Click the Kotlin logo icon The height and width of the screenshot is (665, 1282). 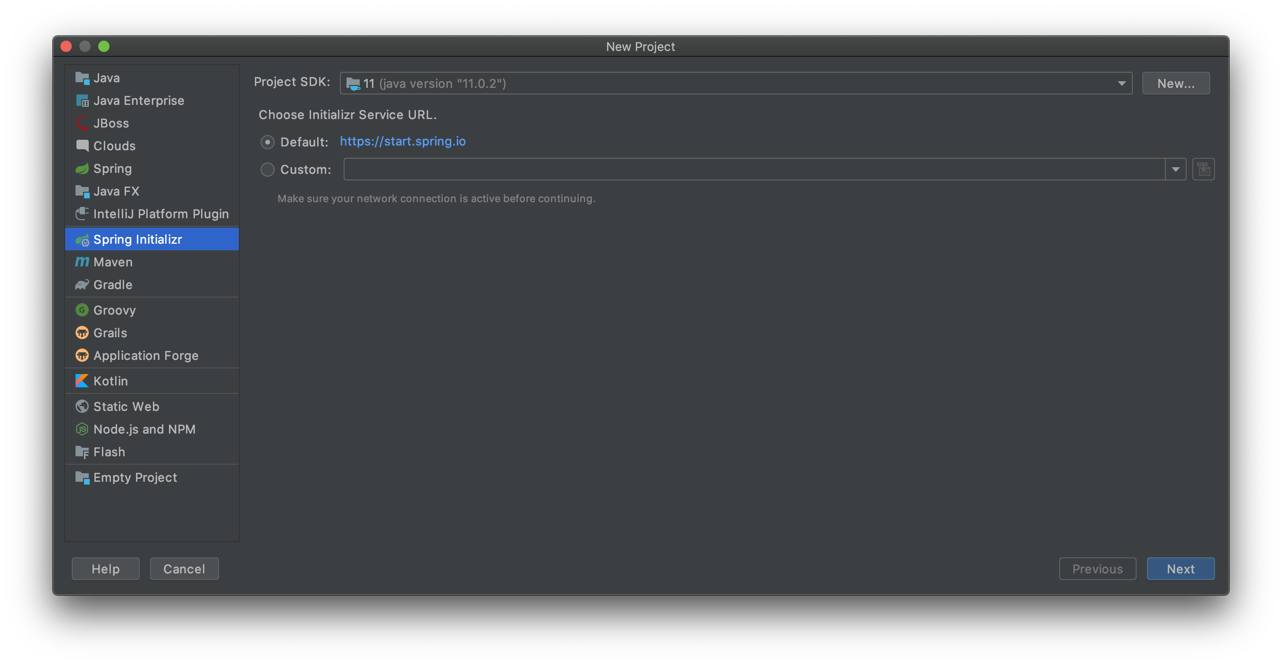(82, 381)
